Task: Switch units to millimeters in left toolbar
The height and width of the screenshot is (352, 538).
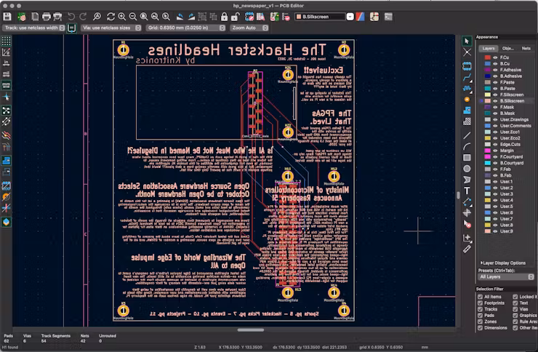Action: pyautogui.click(x=6, y=85)
